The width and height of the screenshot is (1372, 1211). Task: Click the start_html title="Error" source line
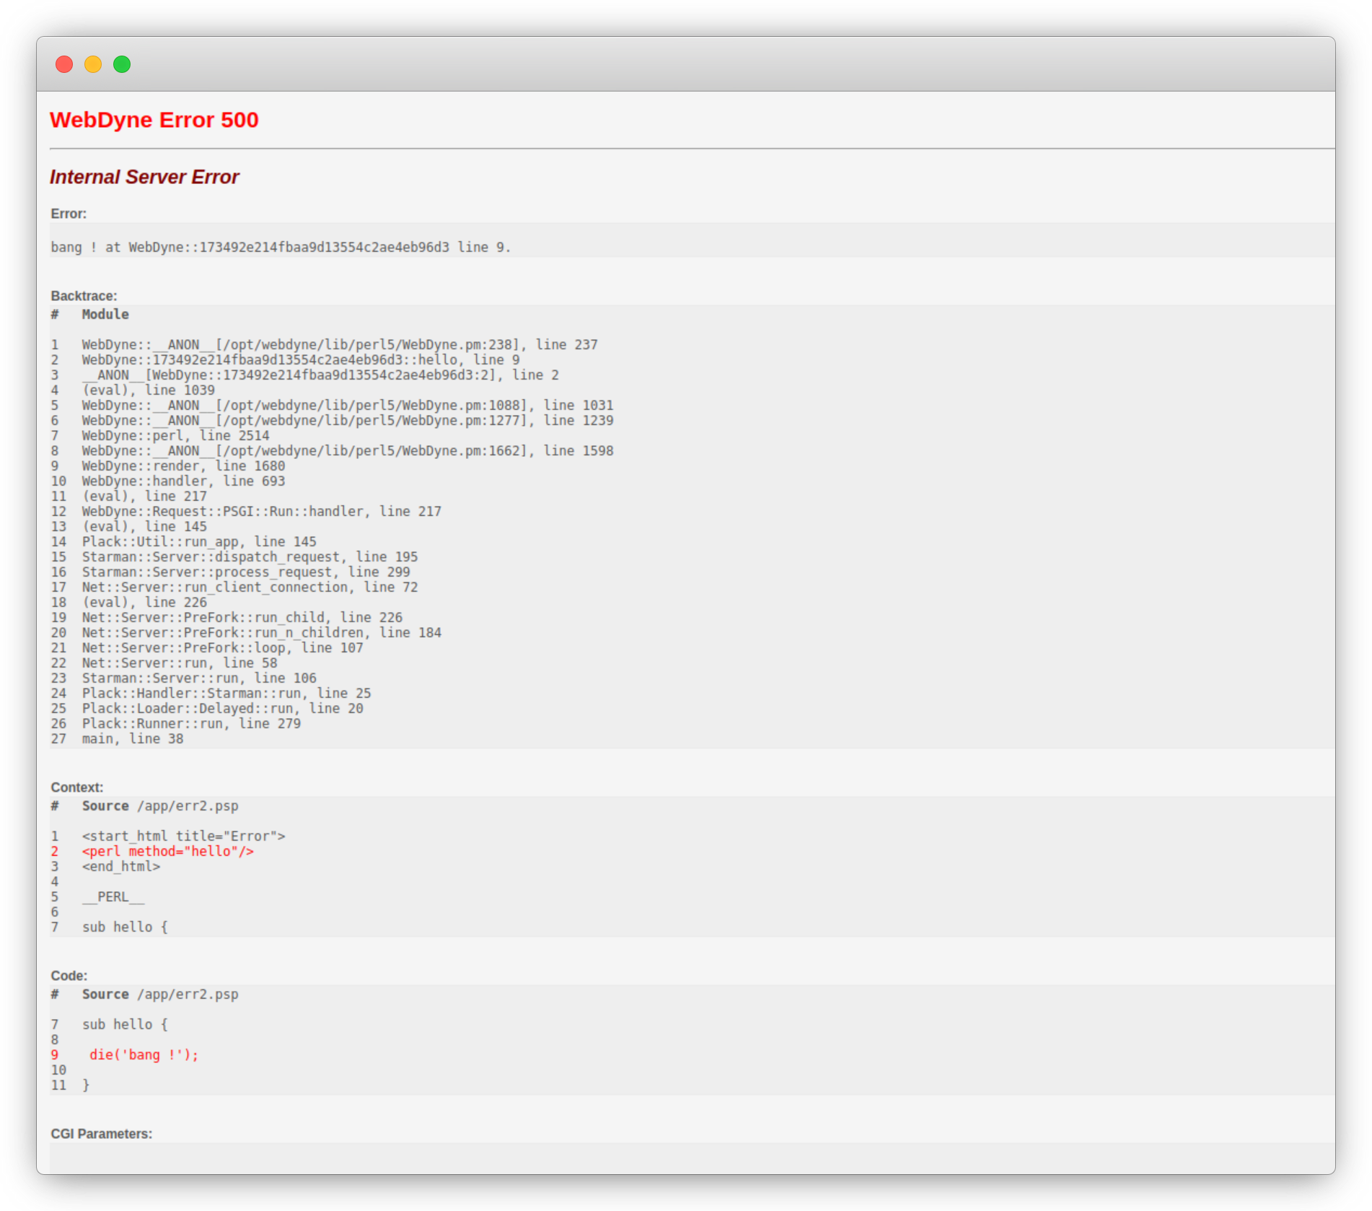pos(183,836)
